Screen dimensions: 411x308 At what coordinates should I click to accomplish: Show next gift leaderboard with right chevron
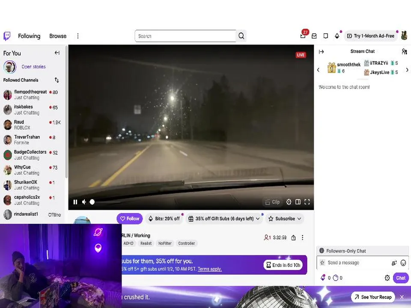pyautogui.click(x=407, y=70)
